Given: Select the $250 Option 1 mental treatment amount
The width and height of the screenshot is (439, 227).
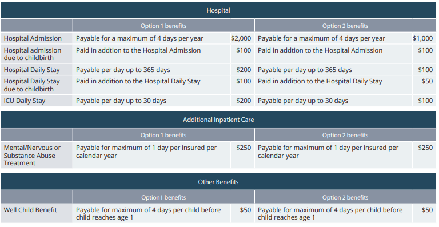Looking at the screenshot, I should pos(244,148).
